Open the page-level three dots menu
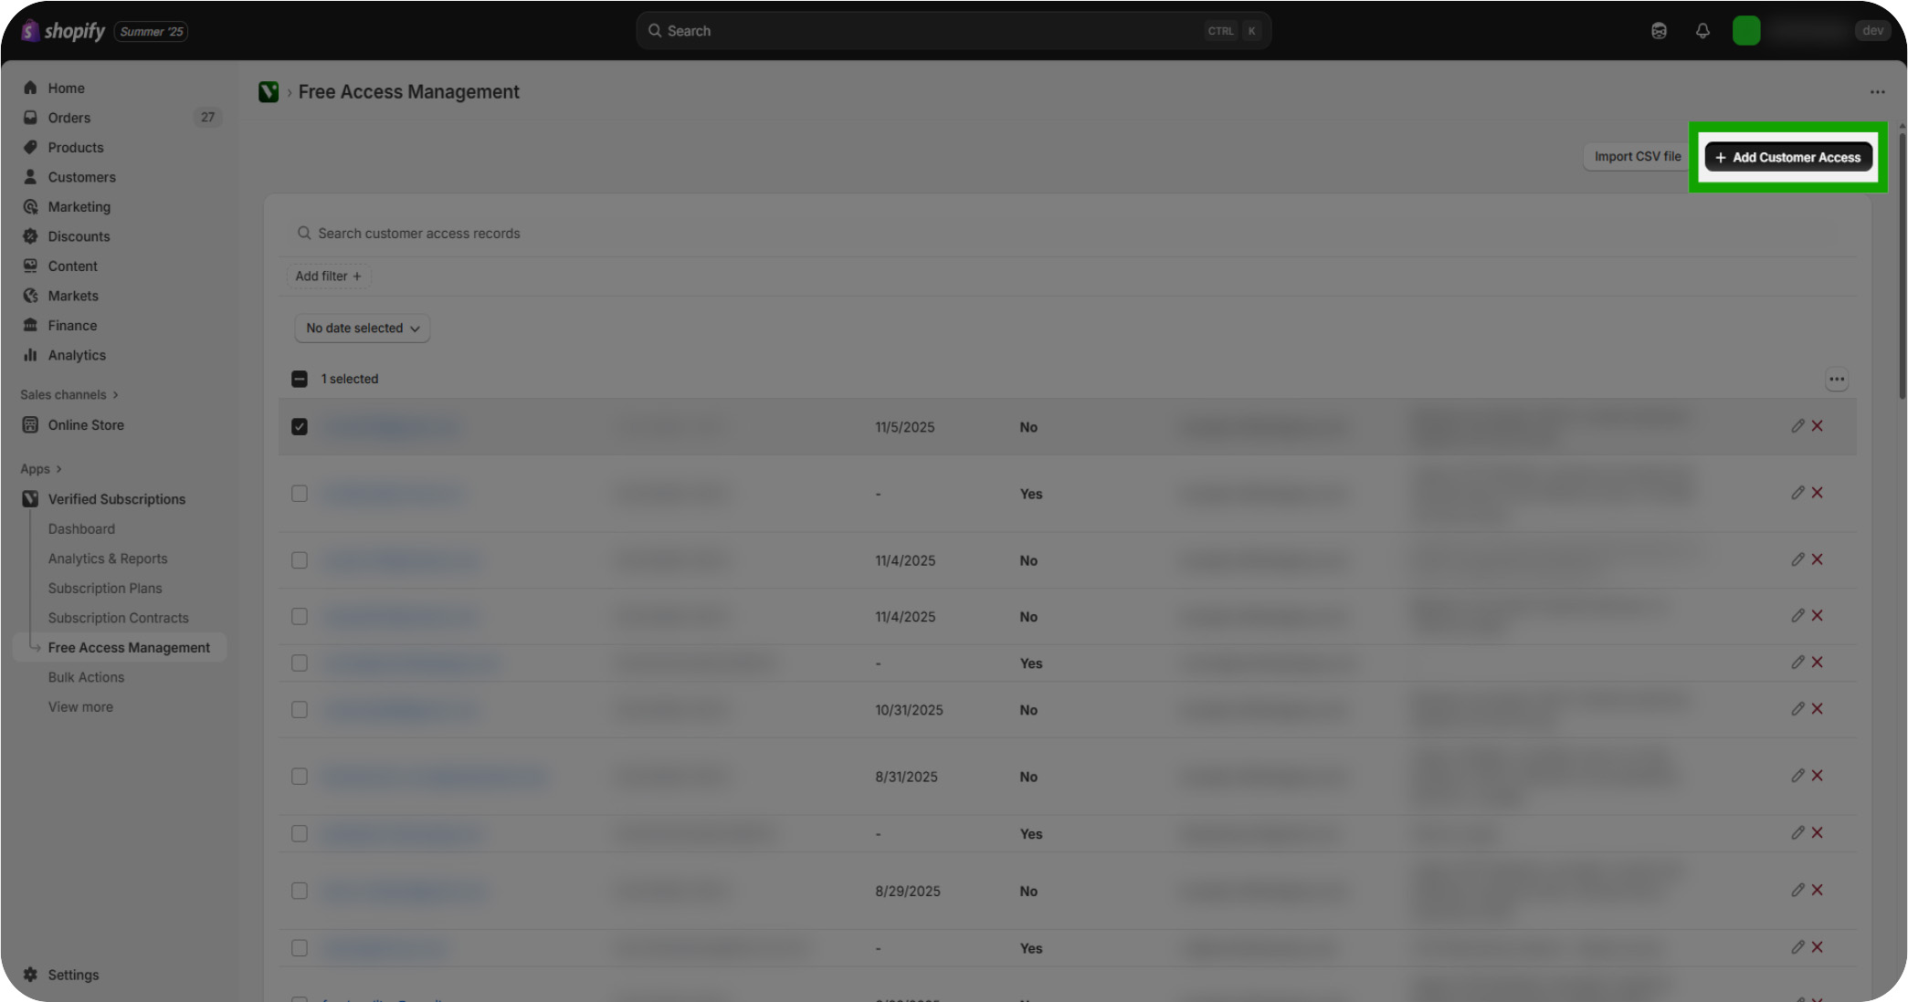The image size is (1908, 1002). tap(1877, 92)
